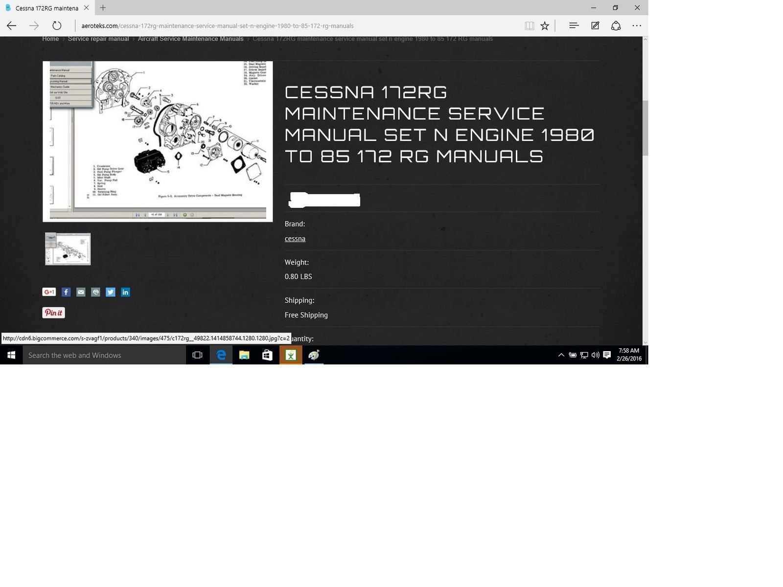Open Aircraft Service Maintenance Manuals breadcrumb
This screenshot has width=783, height=587.
click(x=190, y=39)
